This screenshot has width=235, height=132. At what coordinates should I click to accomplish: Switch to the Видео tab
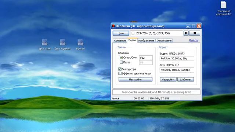[132, 40]
